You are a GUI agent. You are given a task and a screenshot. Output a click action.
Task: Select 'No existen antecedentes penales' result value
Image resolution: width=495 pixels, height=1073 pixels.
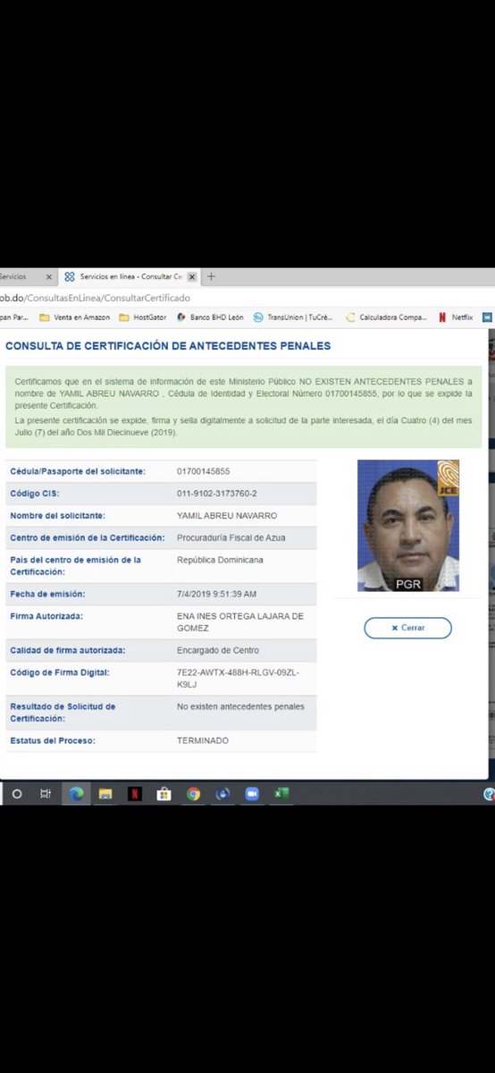tap(240, 706)
